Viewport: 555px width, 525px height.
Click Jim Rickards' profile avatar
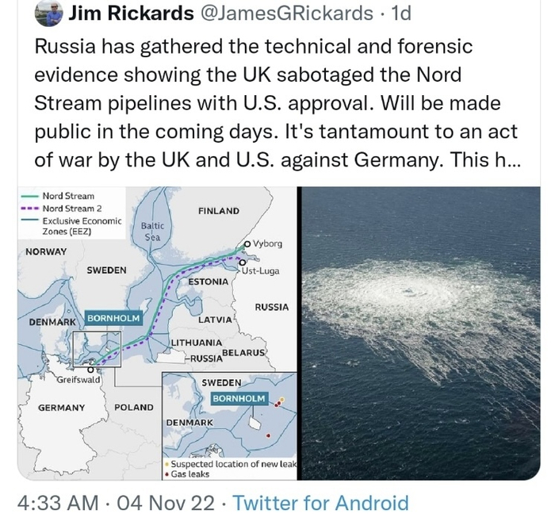coord(49,13)
